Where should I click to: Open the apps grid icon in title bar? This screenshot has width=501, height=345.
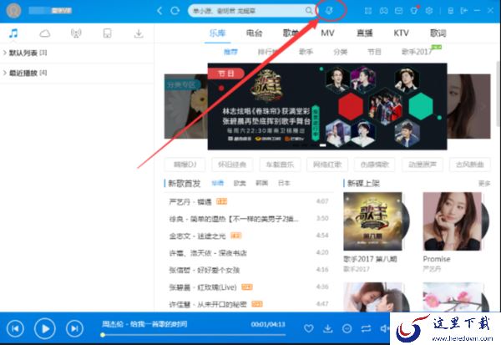[368, 11]
